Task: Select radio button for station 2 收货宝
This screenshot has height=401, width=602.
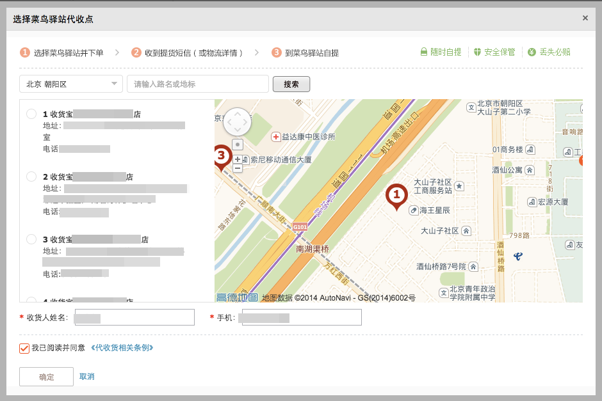Action: [31, 176]
